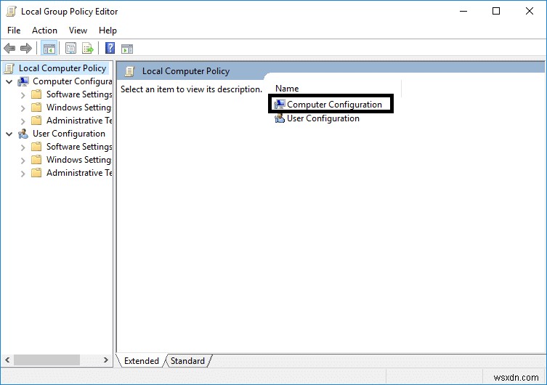Select User Configuration text in Name list

323,118
